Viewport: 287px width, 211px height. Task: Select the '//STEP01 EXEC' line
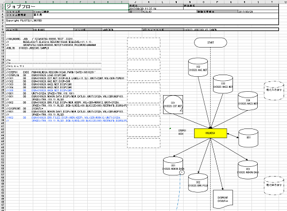(x=51, y=72)
